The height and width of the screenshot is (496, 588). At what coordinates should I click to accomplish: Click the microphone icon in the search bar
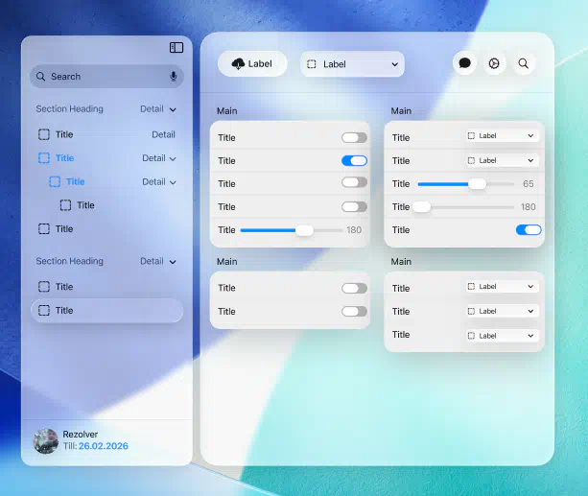[174, 77]
